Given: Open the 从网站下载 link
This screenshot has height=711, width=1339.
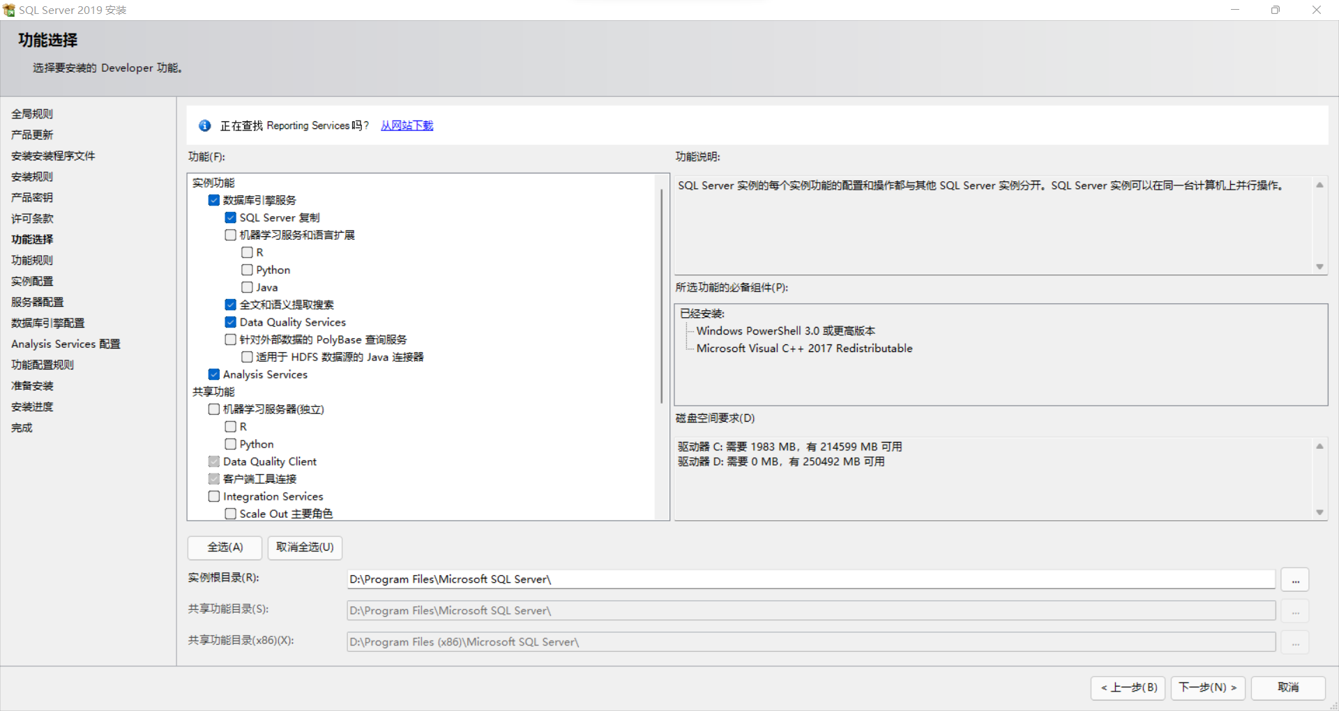Looking at the screenshot, I should click(x=407, y=125).
